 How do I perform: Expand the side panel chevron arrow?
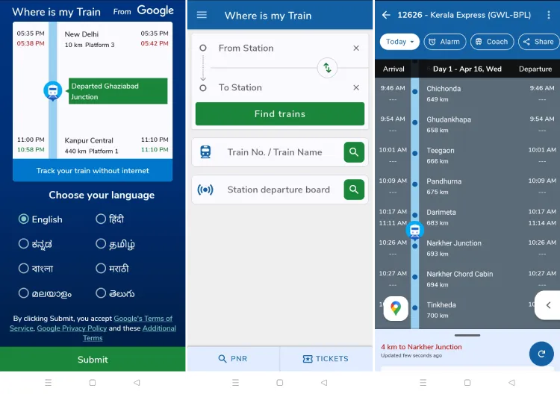click(548, 305)
